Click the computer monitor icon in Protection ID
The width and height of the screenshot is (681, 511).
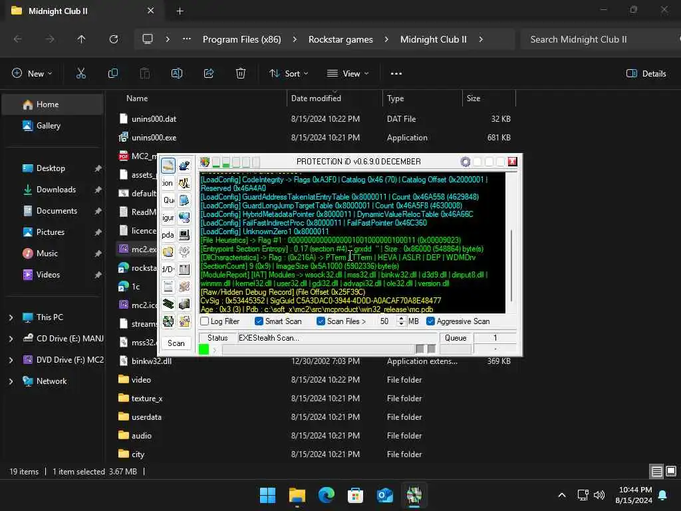pos(184,235)
